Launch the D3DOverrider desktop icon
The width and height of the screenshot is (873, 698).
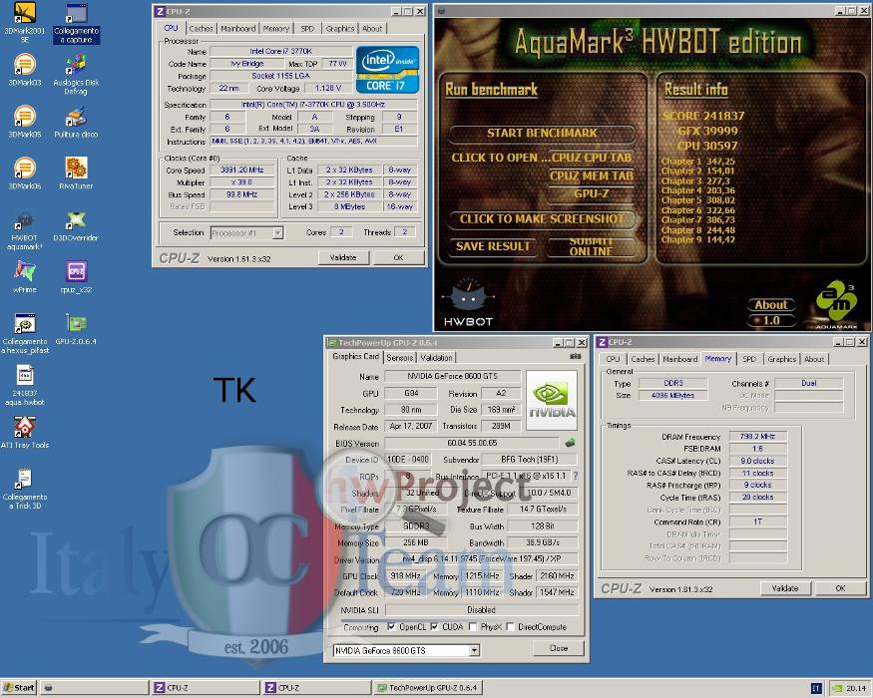tap(76, 225)
